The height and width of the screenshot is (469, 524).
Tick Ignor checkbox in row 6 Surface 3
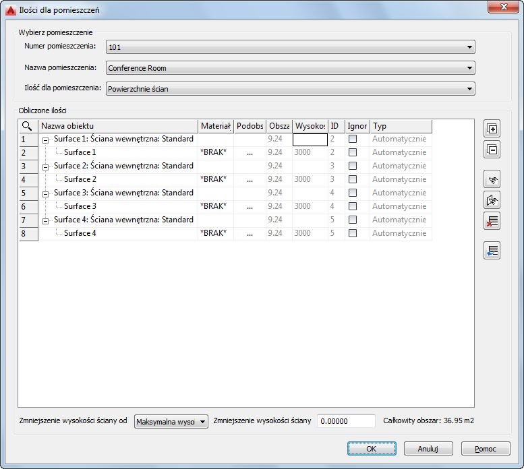[352, 206]
